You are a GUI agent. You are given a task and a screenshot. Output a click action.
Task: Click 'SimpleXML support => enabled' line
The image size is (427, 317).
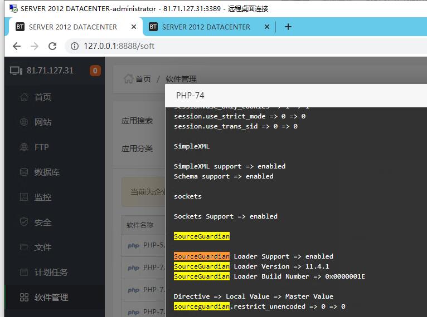pyautogui.click(x=230, y=166)
